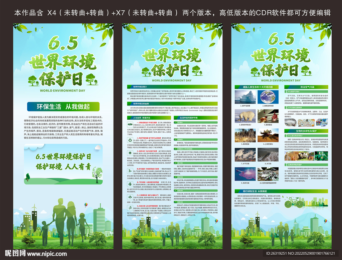Viewport: 342px width, 260px height.
Task: Click the 环保生活 从我做起 banner
Action: tap(63, 107)
